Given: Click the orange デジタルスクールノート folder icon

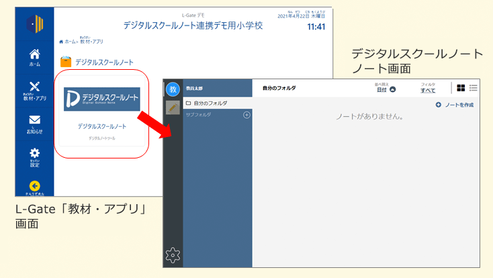Looking at the screenshot, I should tap(66, 62).
